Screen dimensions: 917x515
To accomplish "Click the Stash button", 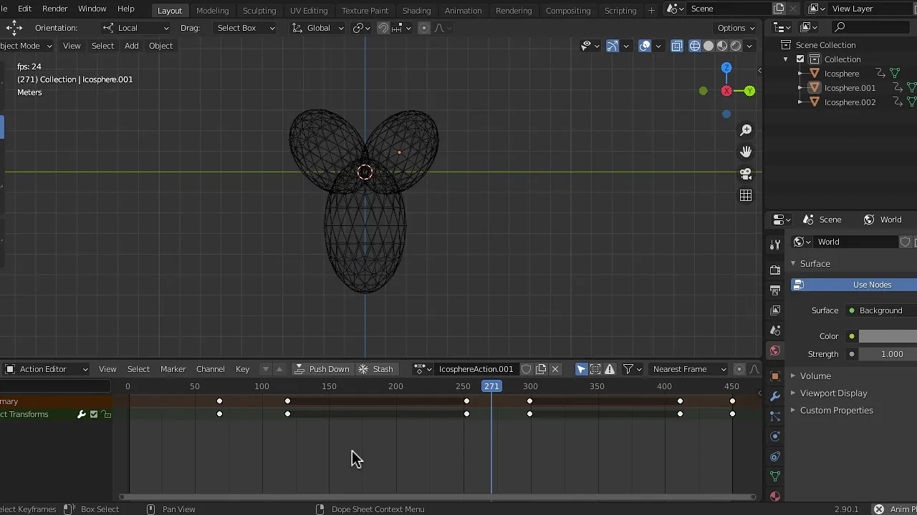I will tap(376, 369).
